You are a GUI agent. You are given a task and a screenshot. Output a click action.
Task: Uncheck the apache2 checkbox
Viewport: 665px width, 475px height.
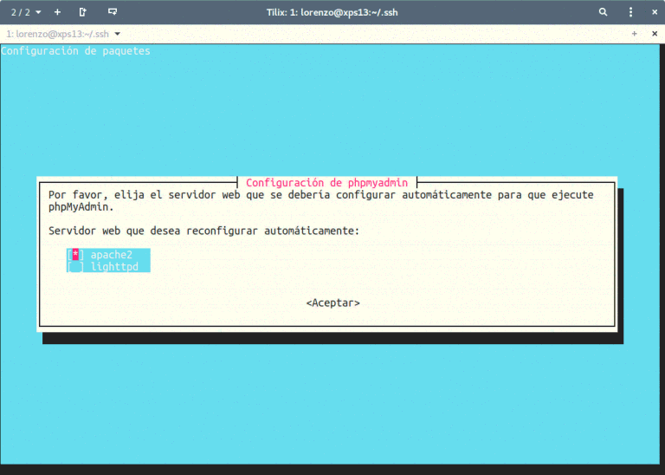(75, 255)
